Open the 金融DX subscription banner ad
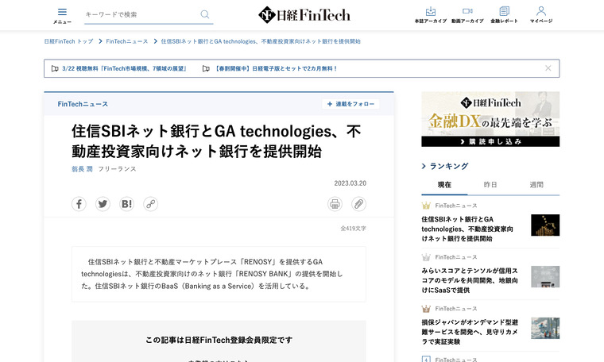Image resolution: width=604 pixels, height=362 pixels. (x=490, y=119)
